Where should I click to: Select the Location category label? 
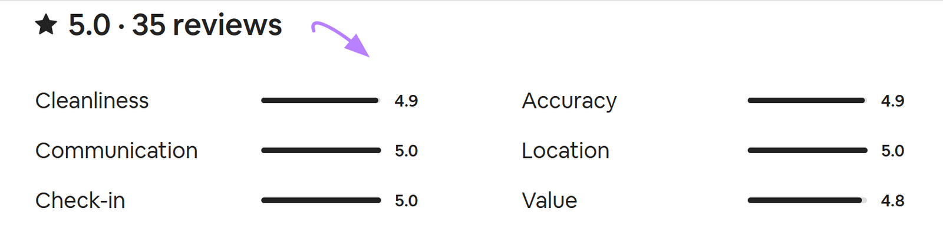coord(565,151)
